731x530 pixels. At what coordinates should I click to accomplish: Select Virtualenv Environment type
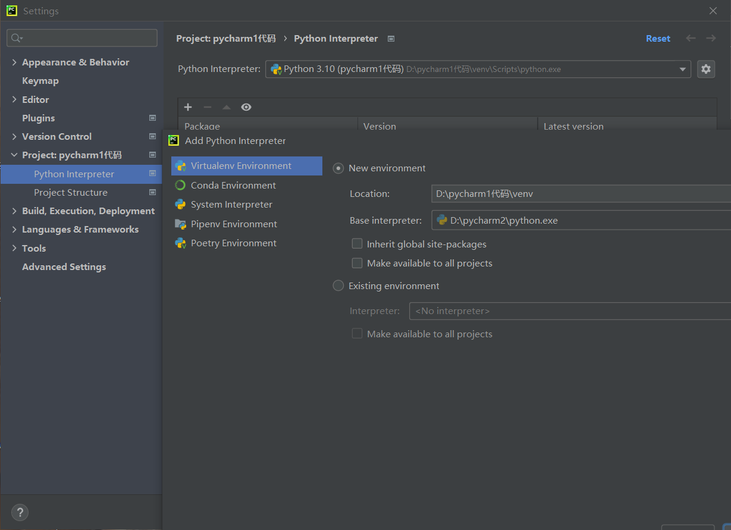click(x=247, y=166)
